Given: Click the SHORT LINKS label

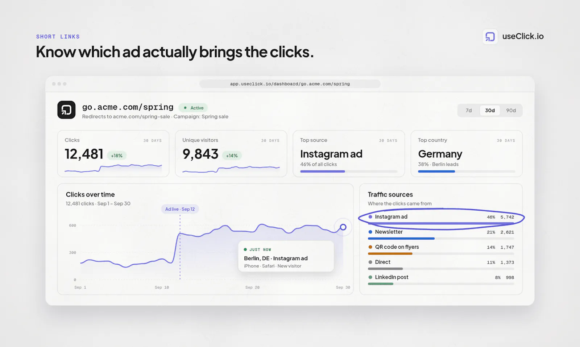Looking at the screenshot, I should click(x=58, y=37).
